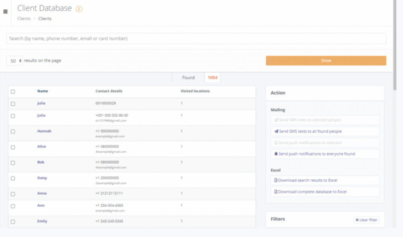Screen dimensions: 403x237
Task: Click the X icon in clear filter
Action: [357, 220]
